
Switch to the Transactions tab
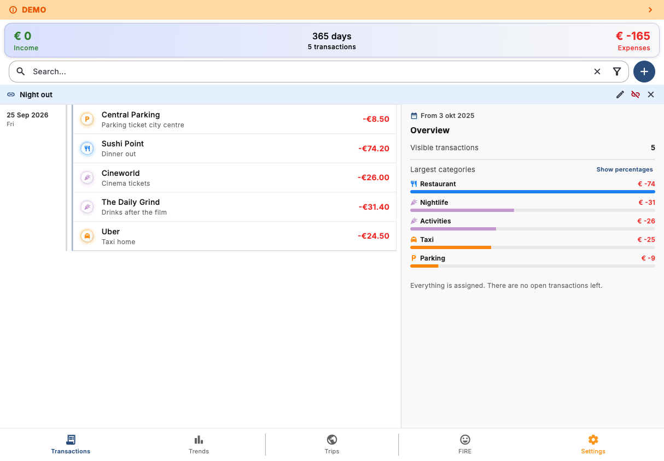point(71,444)
